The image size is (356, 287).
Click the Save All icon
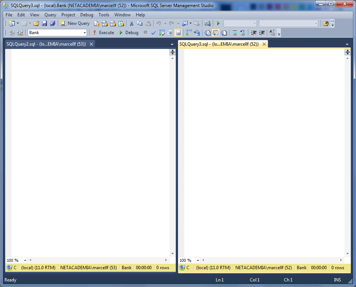53,23
